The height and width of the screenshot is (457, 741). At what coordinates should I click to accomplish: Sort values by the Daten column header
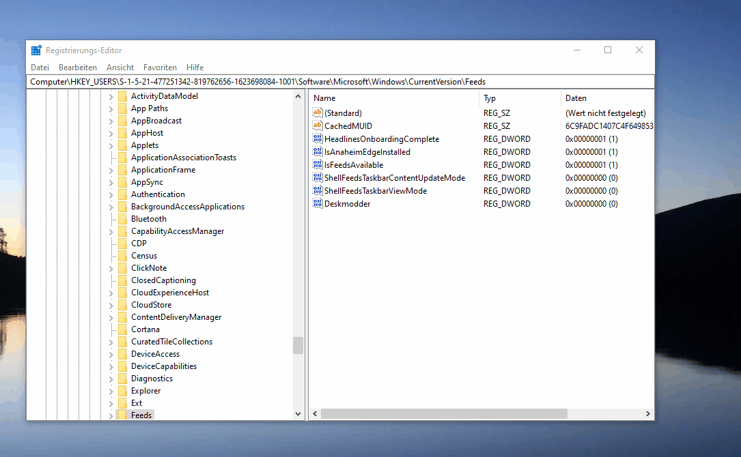(607, 98)
